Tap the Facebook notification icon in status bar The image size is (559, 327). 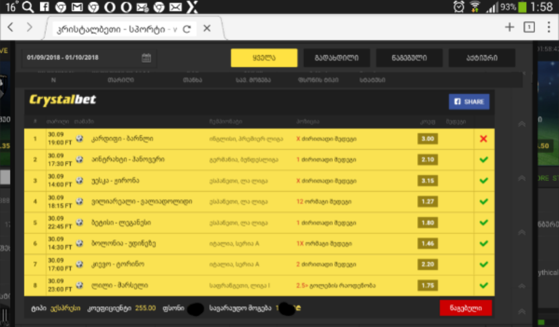[45, 7]
